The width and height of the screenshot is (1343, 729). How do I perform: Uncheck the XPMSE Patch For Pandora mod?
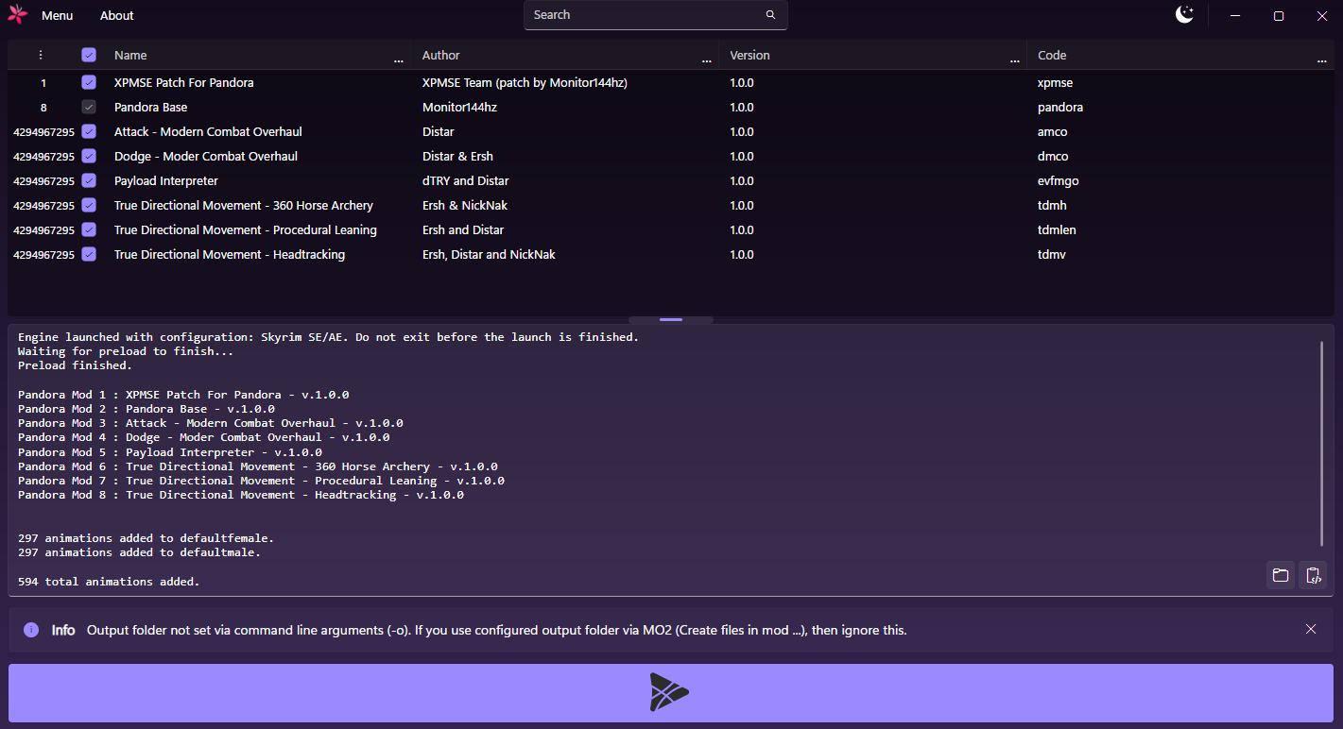click(89, 82)
